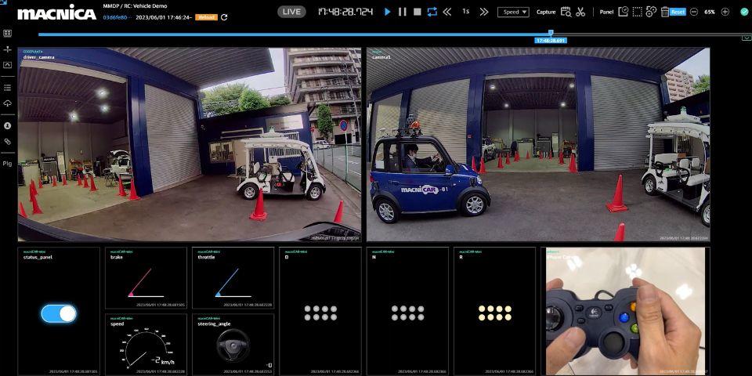Select the Plg item in sidebar

coord(8,164)
